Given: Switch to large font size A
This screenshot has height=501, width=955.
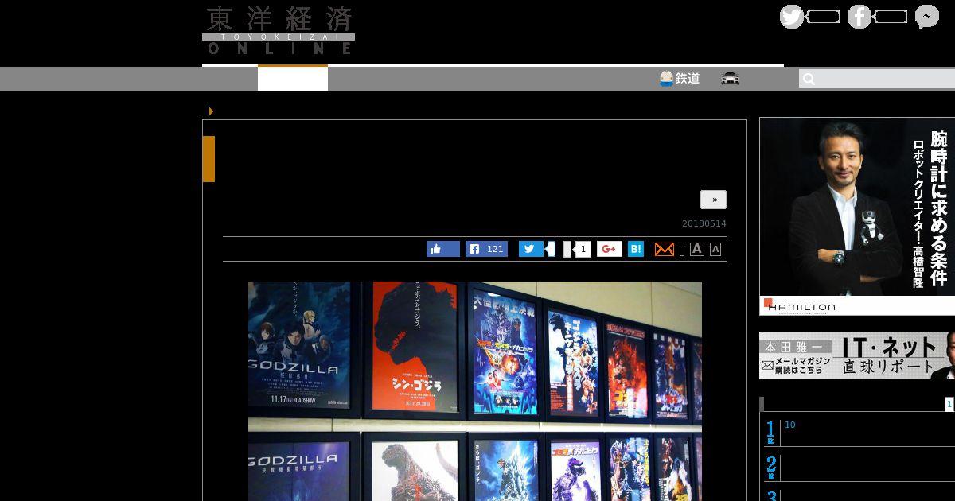Looking at the screenshot, I should click(x=697, y=249).
